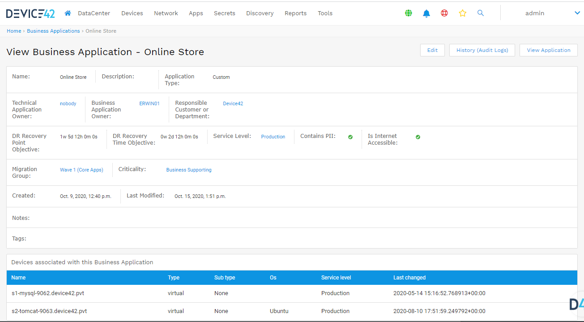Open the nobody technical owner link
Screen dimensions: 584x322
pos(68,104)
